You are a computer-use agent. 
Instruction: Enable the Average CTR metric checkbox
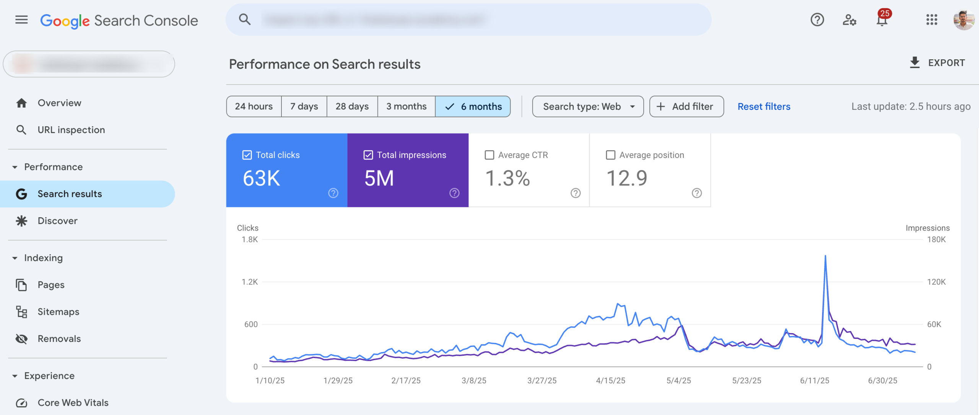coord(489,155)
